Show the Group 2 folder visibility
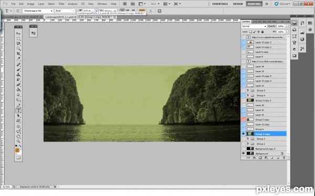 pyautogui.click(x=243, y=144)
